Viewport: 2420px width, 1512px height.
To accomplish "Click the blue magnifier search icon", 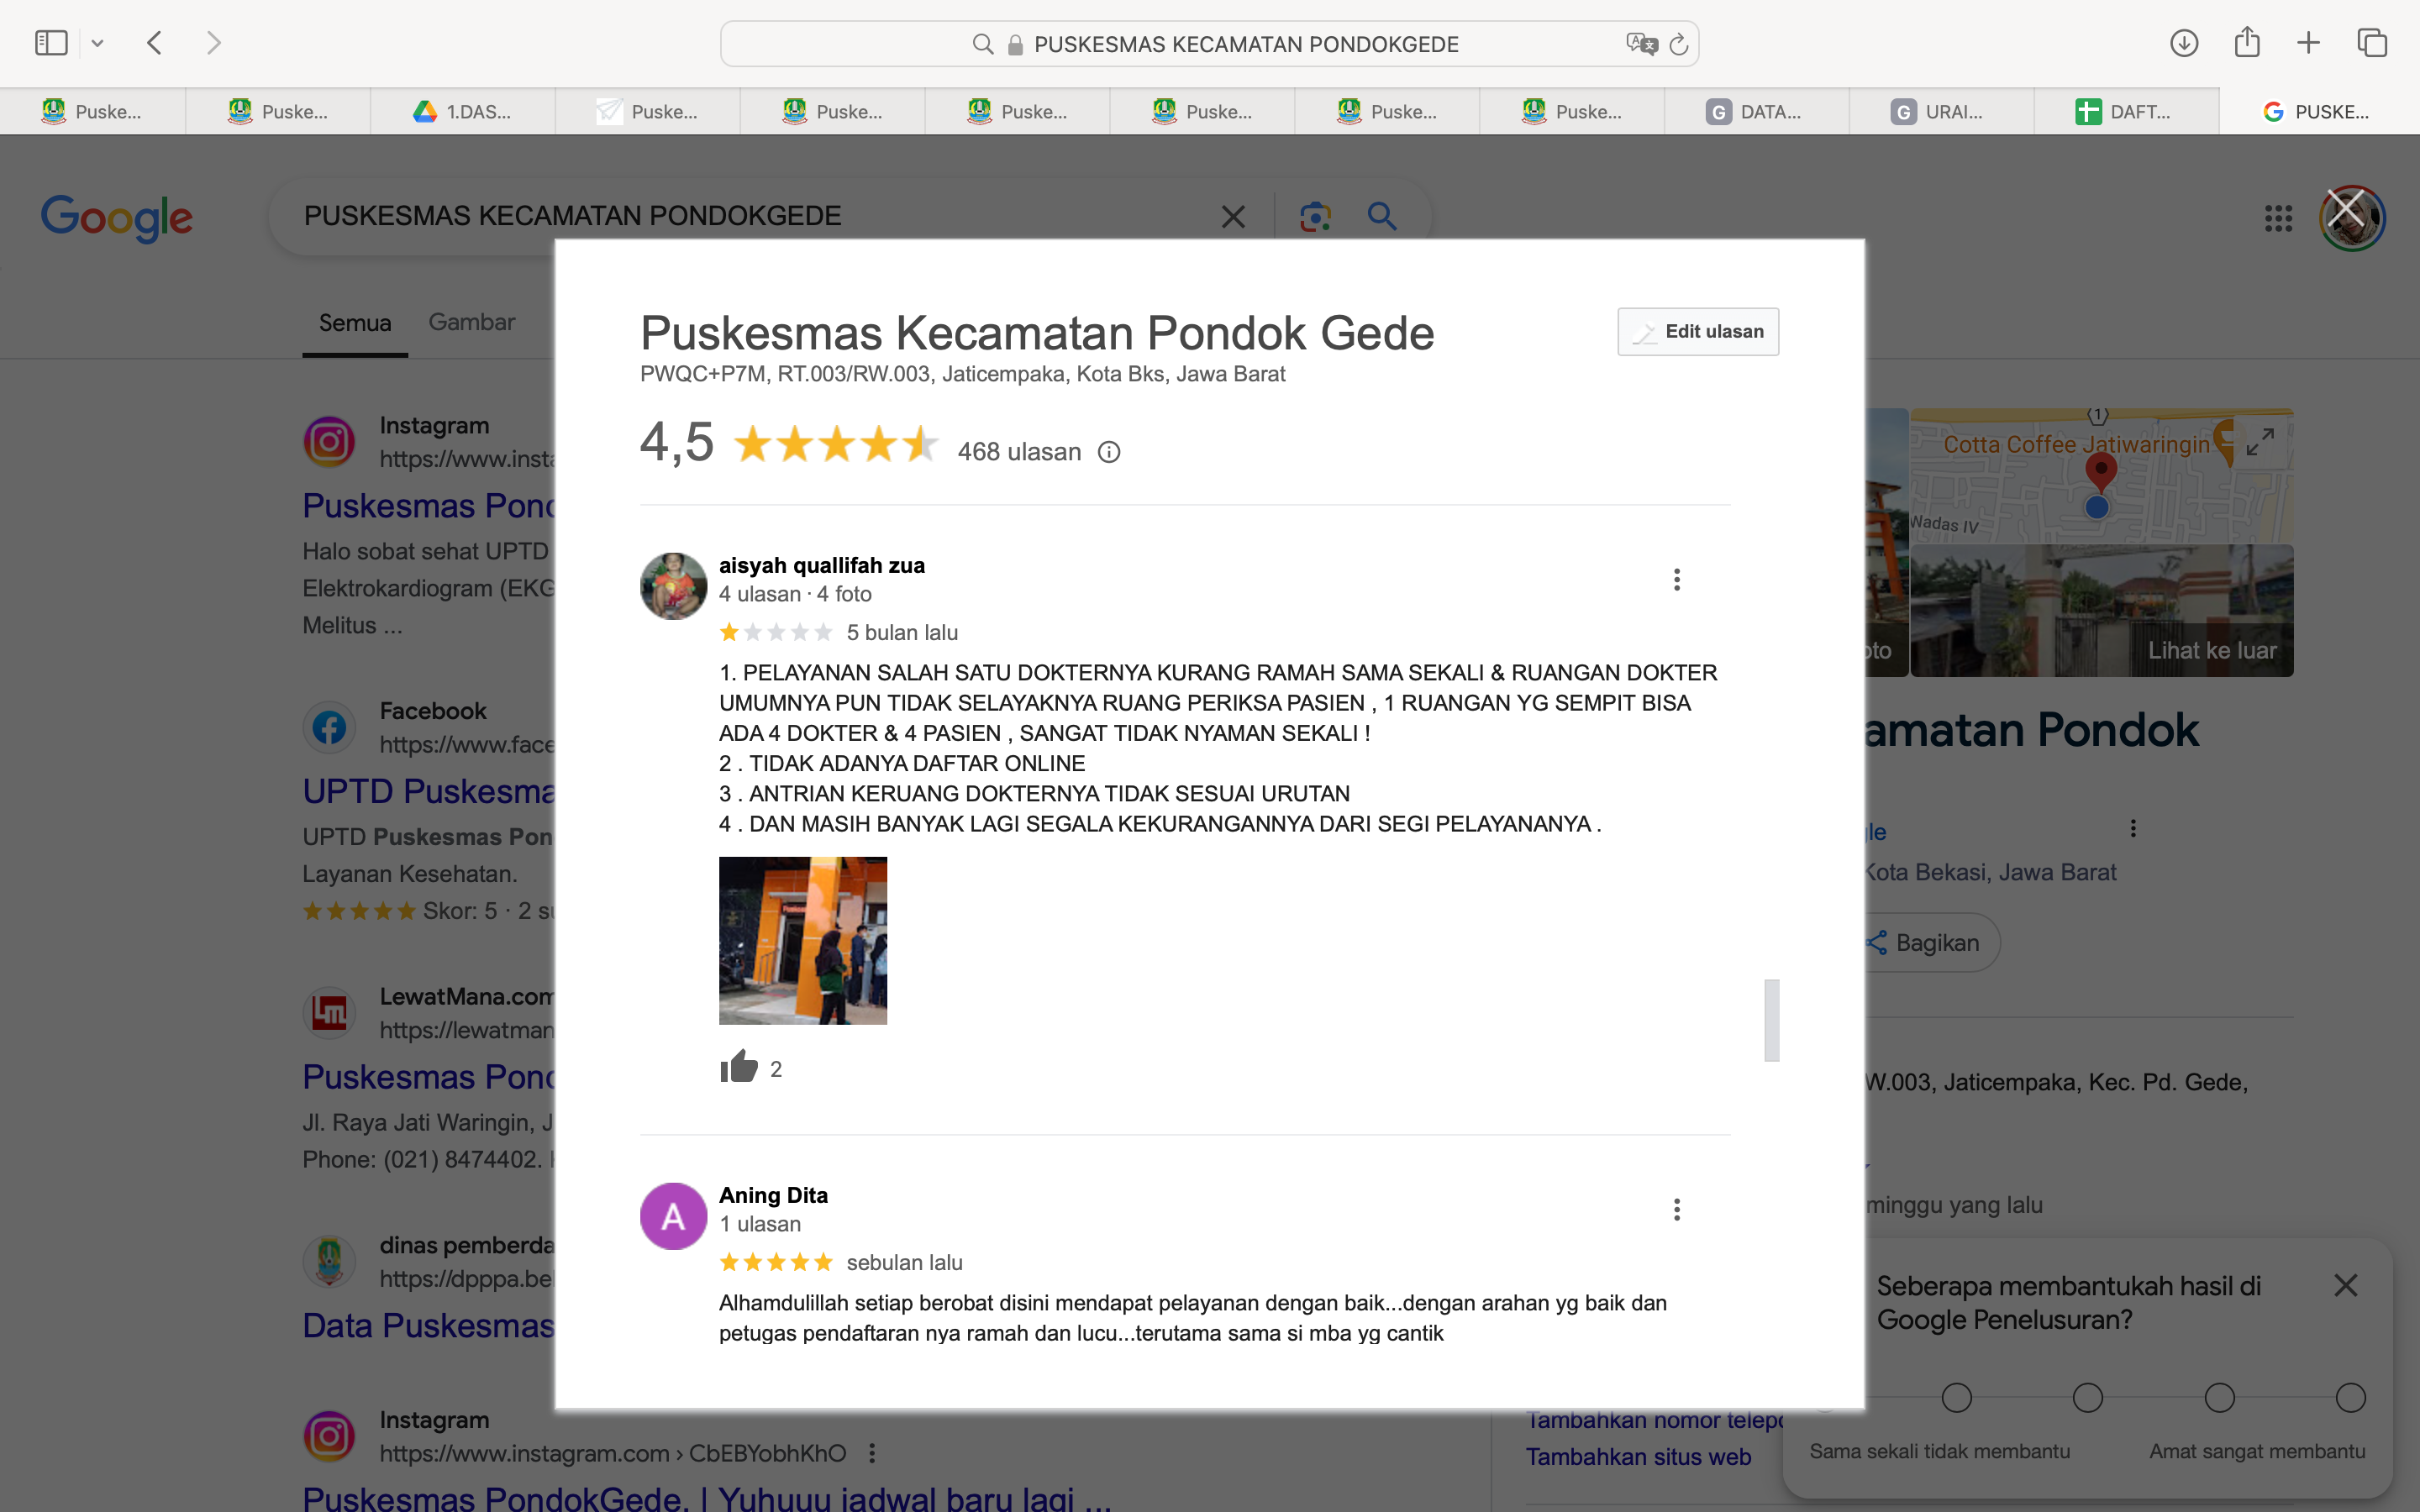I will pos(1382,216).
